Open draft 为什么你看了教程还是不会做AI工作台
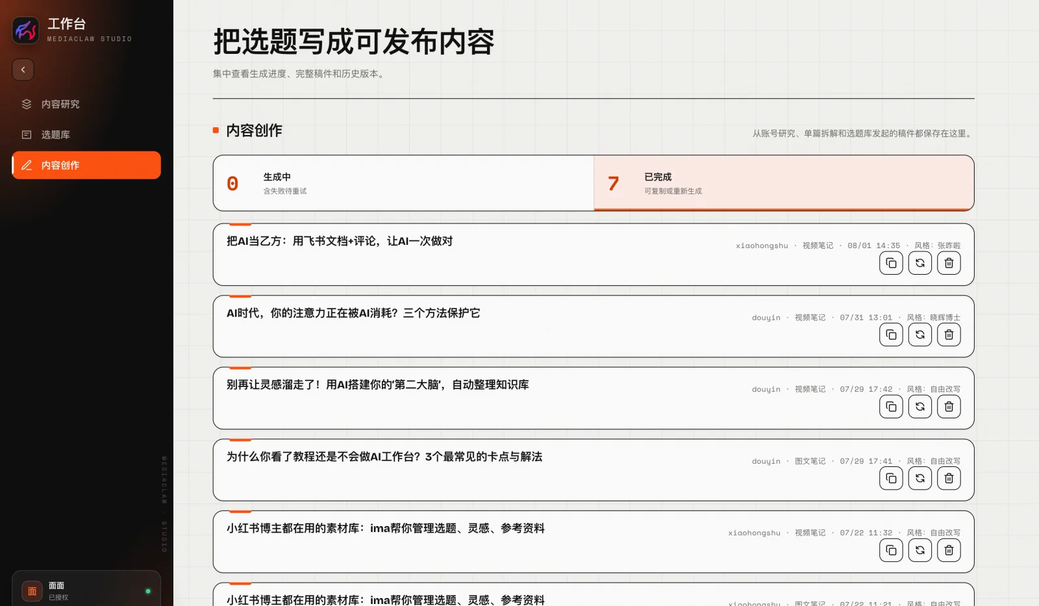The height and width of the screenshot is (606, 1039). click(594, 470)
